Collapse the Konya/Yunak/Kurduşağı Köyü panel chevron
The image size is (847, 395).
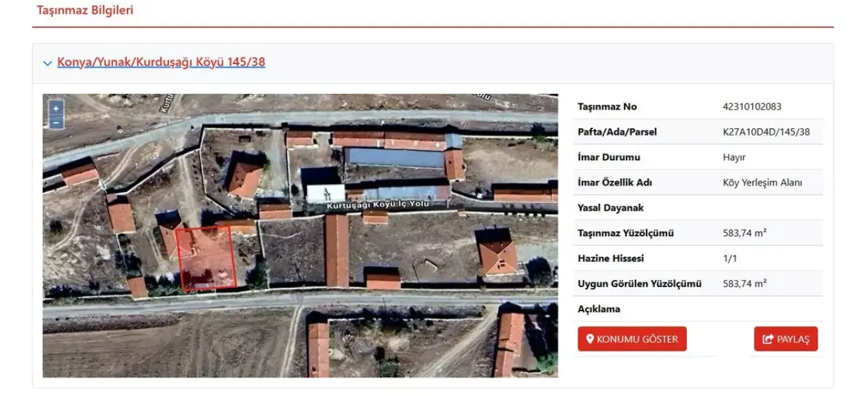47,64
